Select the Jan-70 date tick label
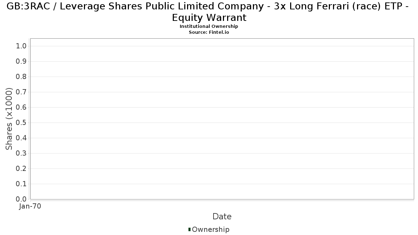Screen dimensions: 418x235 click(x=30, y=206)
